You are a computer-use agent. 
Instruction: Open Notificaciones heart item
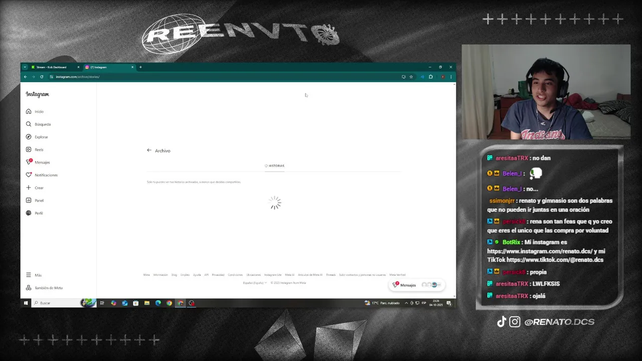point(42,175)
